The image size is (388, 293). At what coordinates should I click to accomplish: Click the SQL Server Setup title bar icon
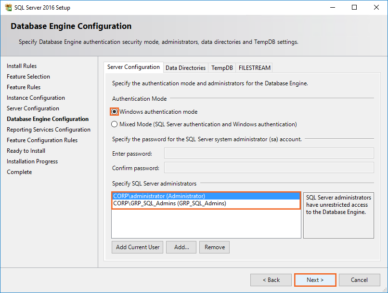[x=8, y=7]
